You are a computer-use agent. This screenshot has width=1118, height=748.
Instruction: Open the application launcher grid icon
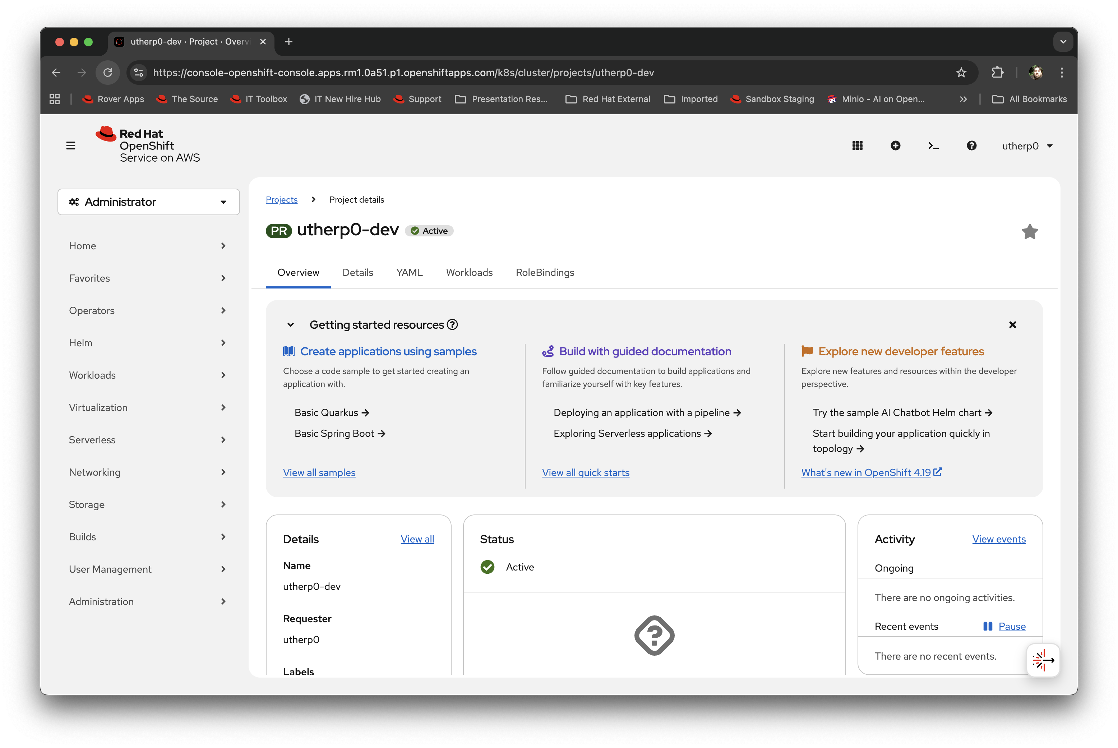point(857,146)
